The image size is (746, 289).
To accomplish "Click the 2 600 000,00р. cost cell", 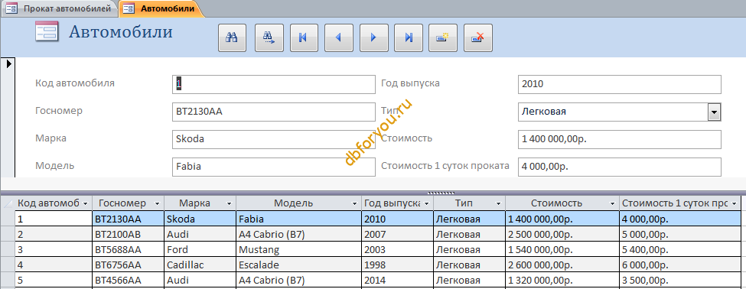I will tap(562, 265).
